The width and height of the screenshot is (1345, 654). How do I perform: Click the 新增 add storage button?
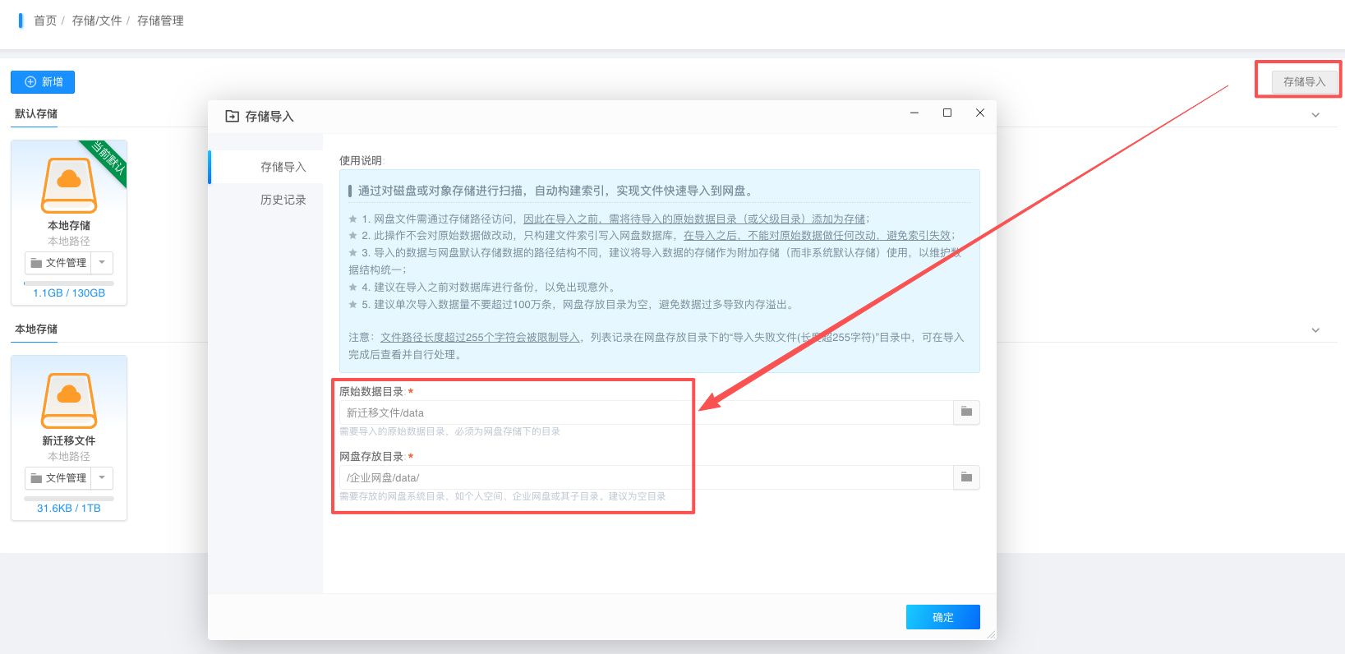tap(43, 82)
